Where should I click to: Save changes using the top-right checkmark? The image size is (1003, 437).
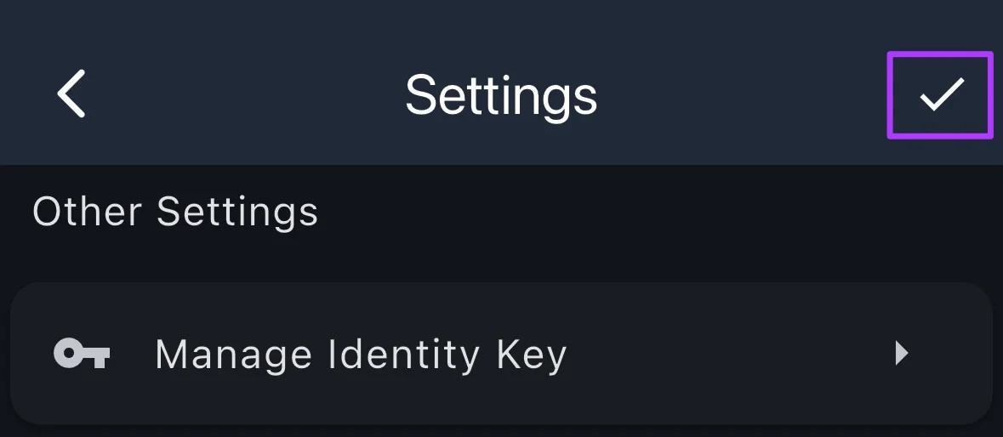[941, 94]
